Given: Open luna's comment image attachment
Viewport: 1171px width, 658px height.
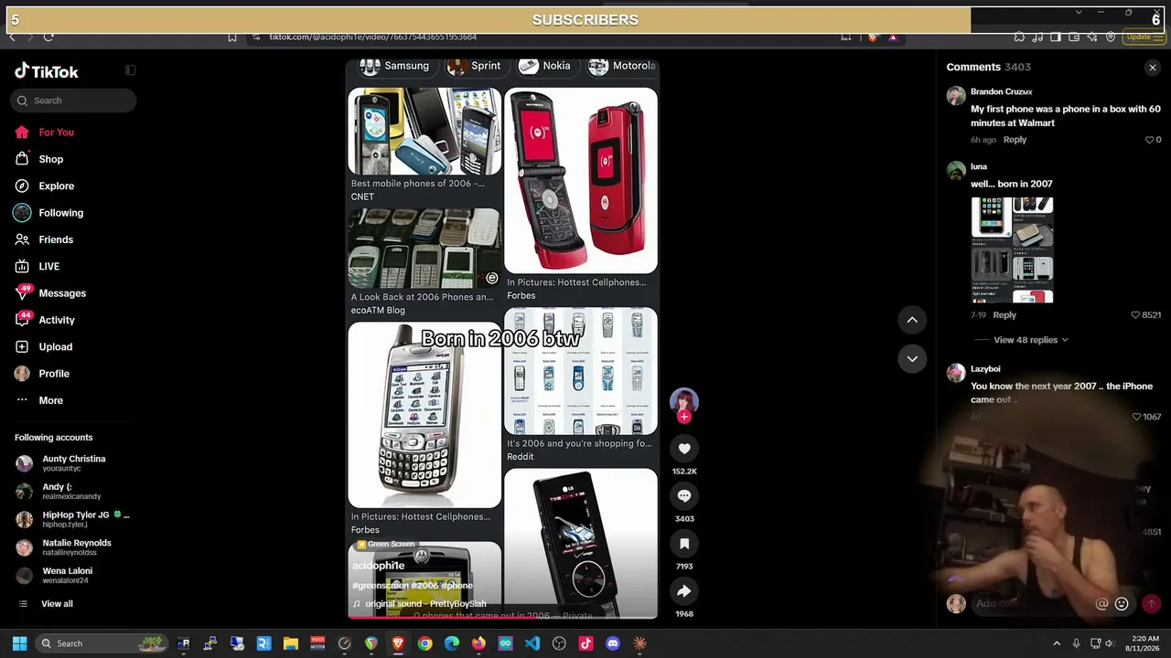Looking at the screenshot, I should click(x=1012, y=249).
